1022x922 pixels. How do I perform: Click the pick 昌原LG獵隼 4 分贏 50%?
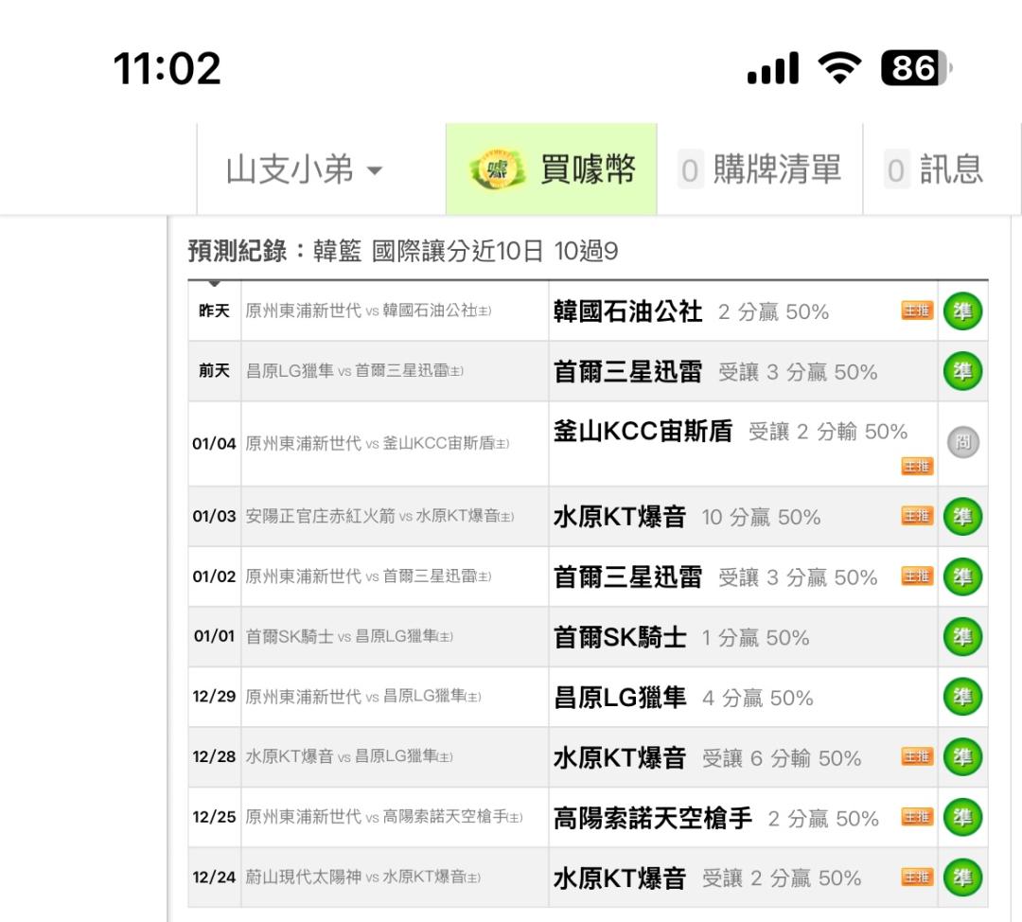pyautogui.click(x=683, y=698)
